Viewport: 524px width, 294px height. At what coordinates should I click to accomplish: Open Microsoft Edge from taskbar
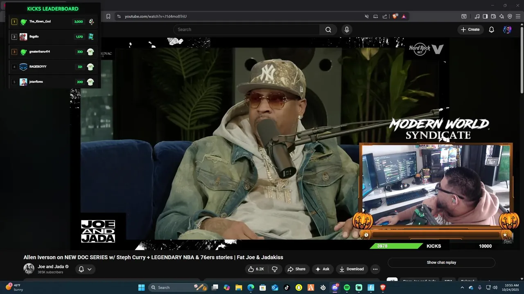coord(251,287)
